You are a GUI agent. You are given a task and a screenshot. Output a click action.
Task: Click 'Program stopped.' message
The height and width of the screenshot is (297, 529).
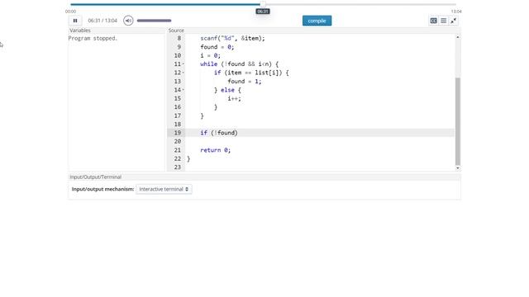tap(93, 39)
